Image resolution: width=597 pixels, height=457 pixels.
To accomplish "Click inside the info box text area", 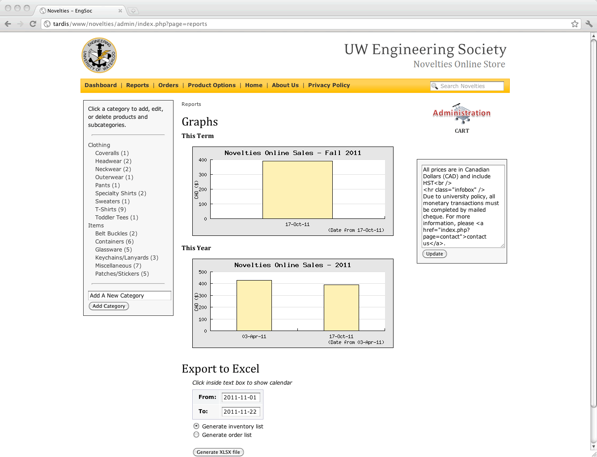I will click(463, 206).
